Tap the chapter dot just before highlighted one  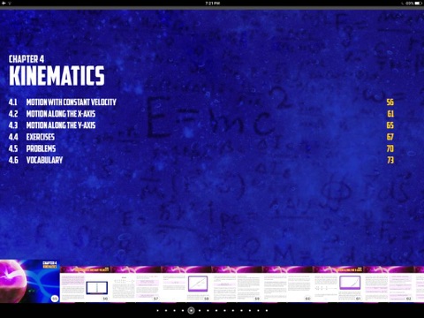click(x=183, y=310)
